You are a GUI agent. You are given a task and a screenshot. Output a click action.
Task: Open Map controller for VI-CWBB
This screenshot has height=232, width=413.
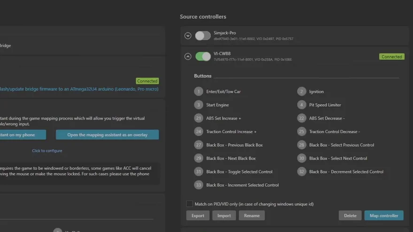click(x=384, y=216)
